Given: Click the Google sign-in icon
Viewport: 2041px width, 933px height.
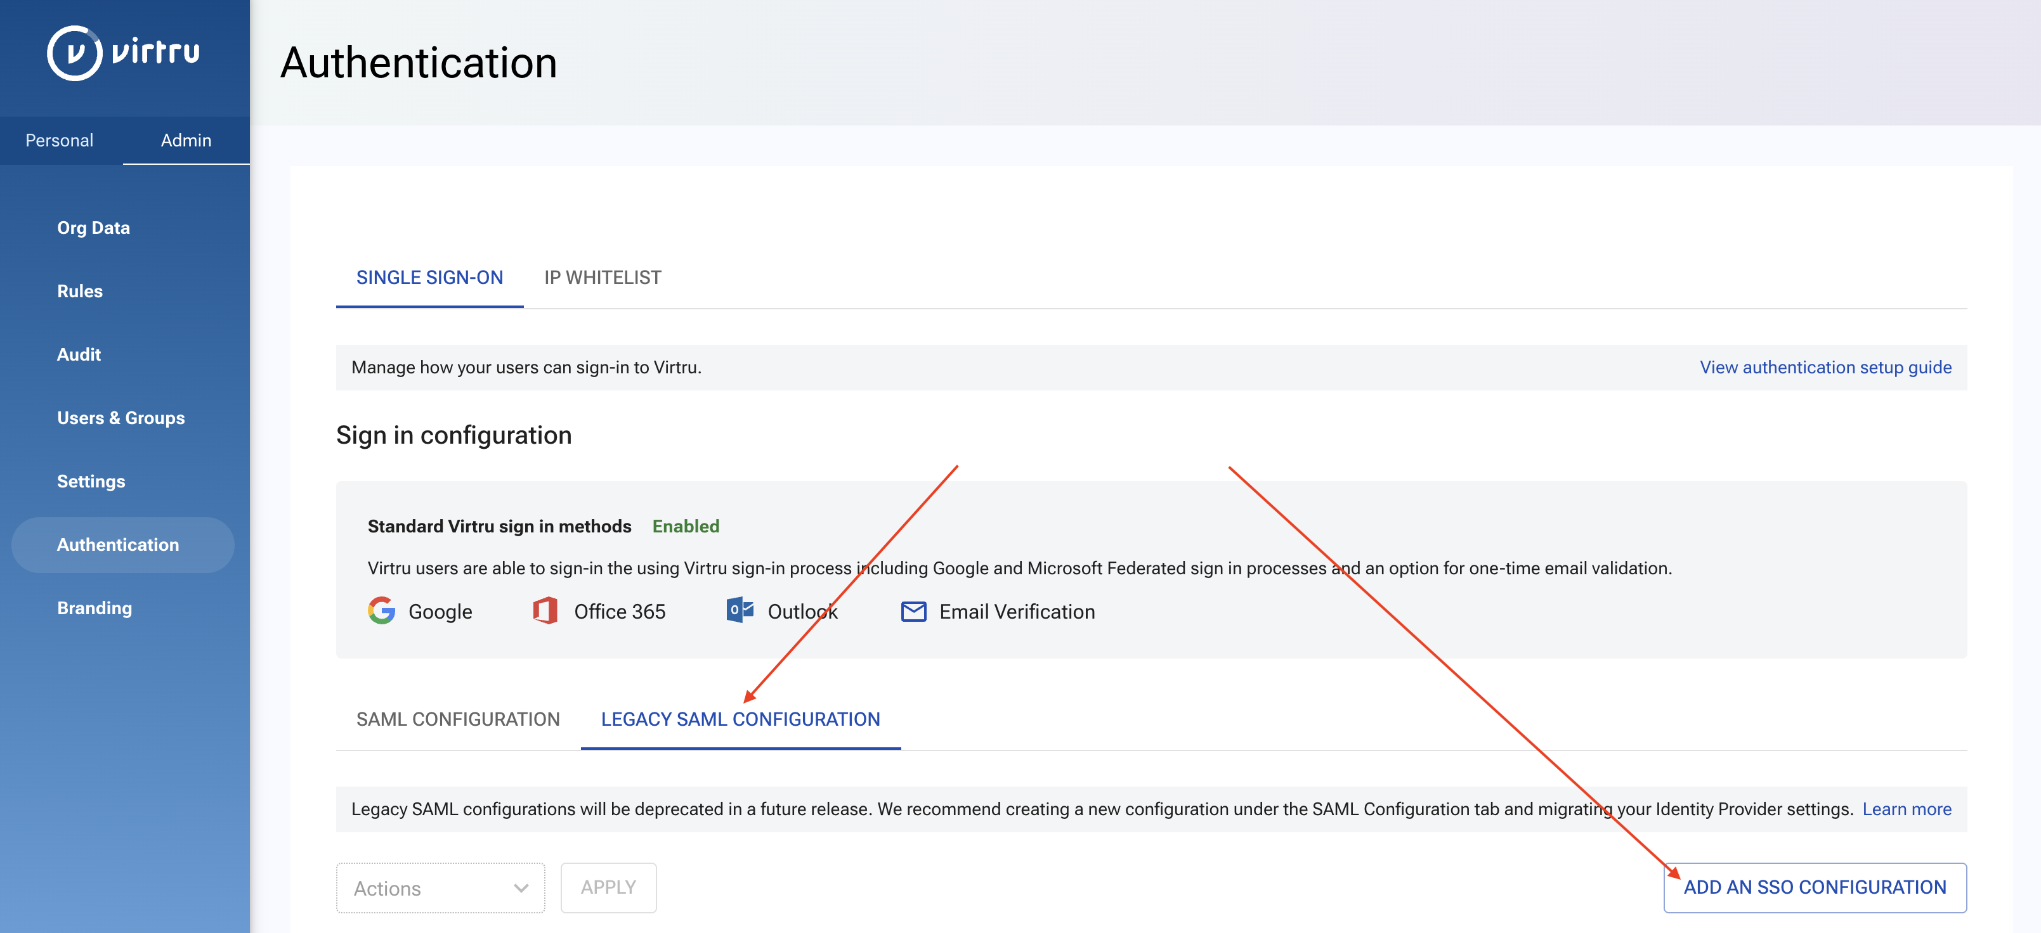Looking at the screenshot, I should point(381,610).
